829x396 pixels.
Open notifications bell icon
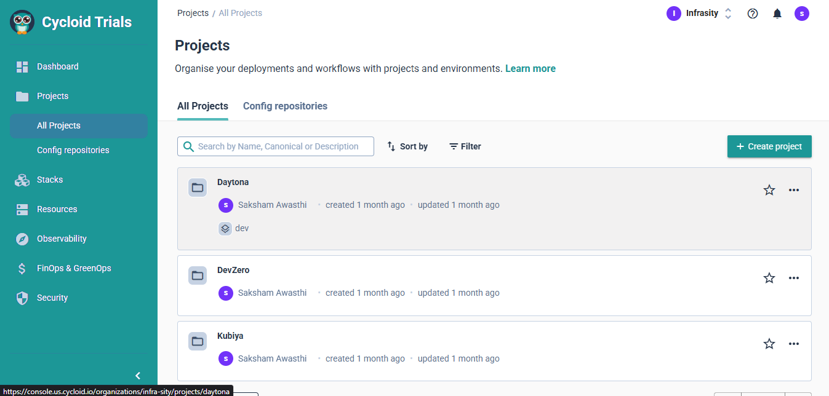click(x=777, y=14)
